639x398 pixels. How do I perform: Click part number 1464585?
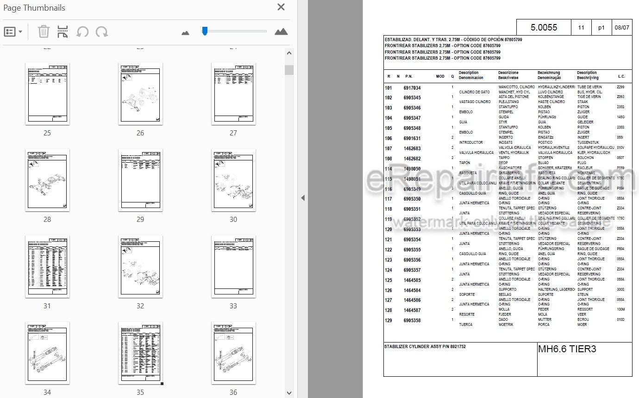point(412,281)
